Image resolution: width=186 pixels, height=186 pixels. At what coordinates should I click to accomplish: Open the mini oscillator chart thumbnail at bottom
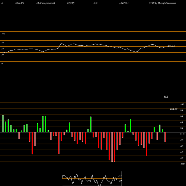pos(92,178)
